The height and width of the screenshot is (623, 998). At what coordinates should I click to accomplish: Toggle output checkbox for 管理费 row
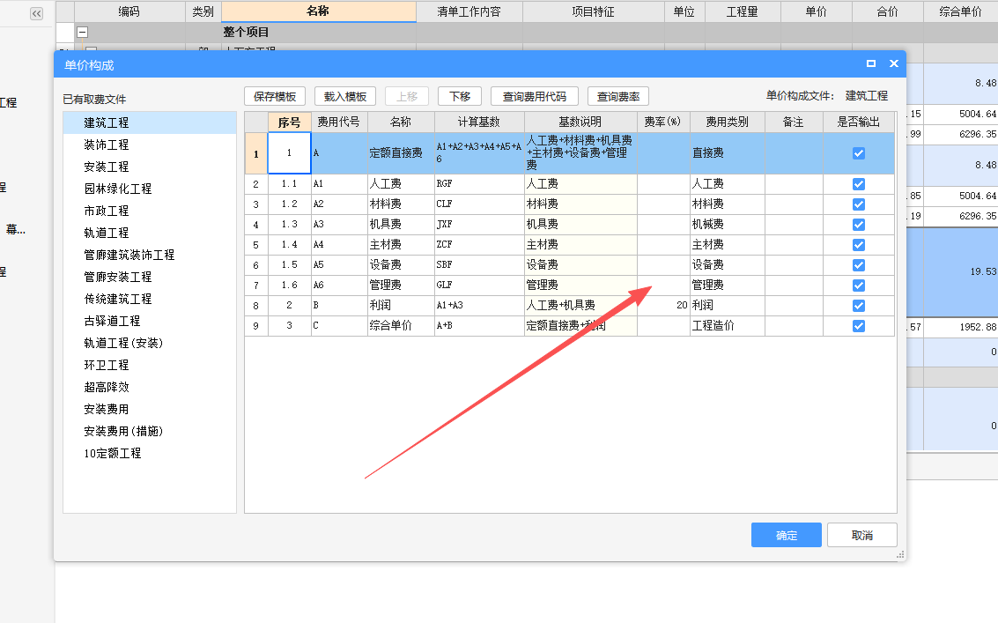pos(859,286)
